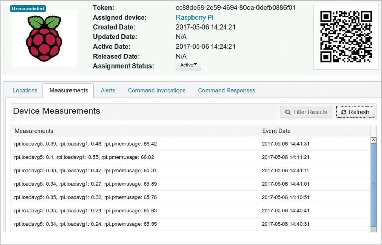Viewport: 382px width, 245px height.
Task: Select the measurement row dated 14:40:51
Action: click(134, 197)
